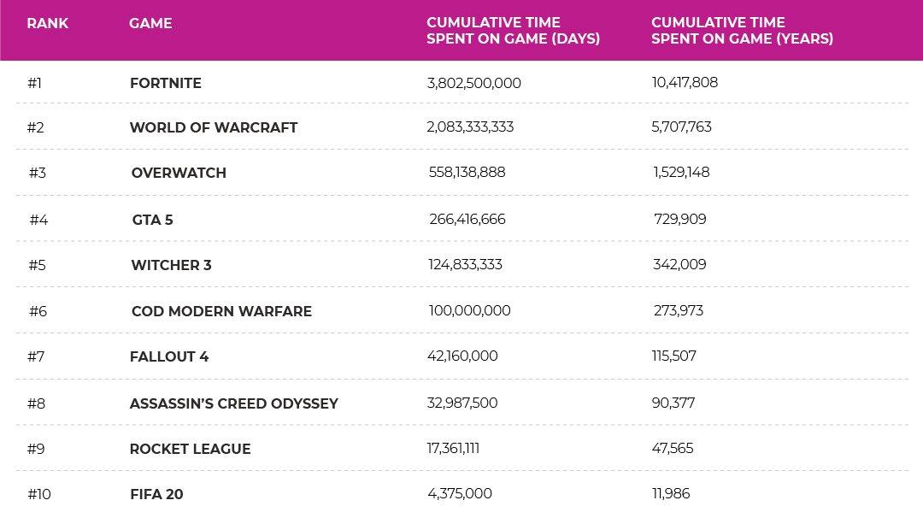Select the ROCKET LEAGUE game name
923x518 pixels.
[x=191, y=449]
